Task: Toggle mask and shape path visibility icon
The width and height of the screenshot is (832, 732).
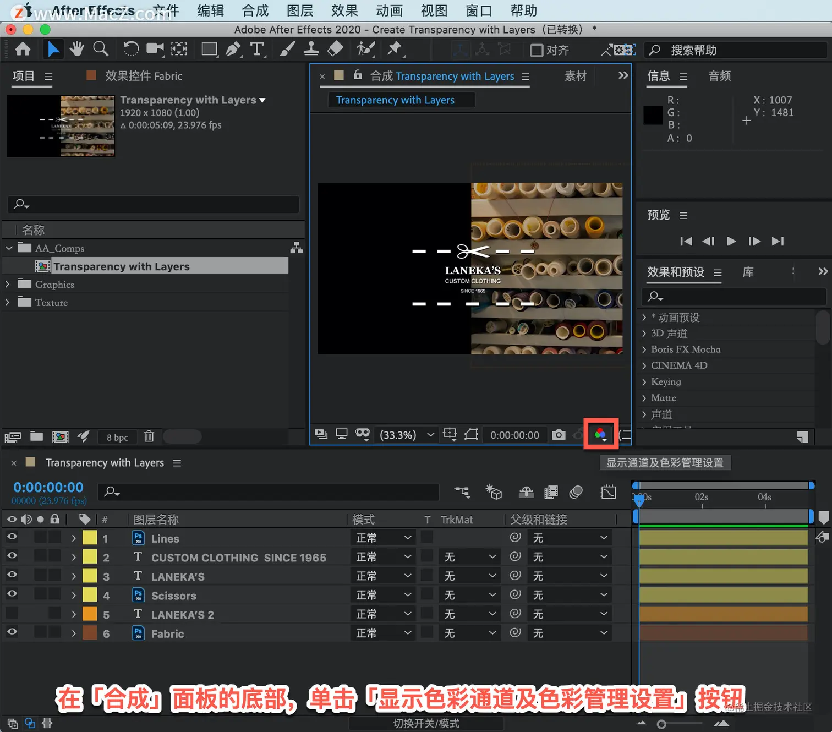Action: click(363, 434)
